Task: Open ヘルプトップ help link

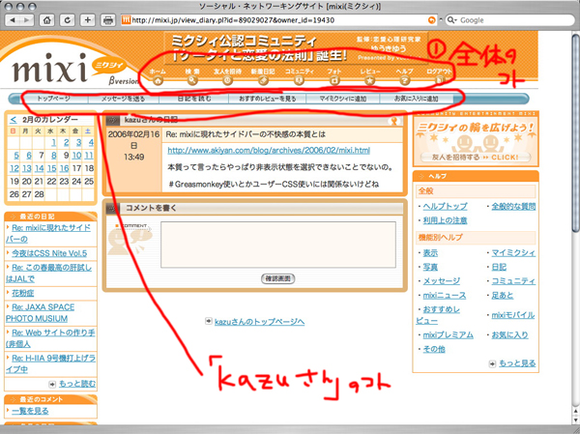Action: pyautogui.click(x=445, y=206)
